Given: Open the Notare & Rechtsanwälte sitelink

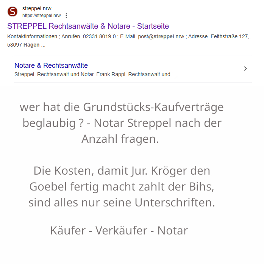Looking at the screenshot, I should coord(51,66).
